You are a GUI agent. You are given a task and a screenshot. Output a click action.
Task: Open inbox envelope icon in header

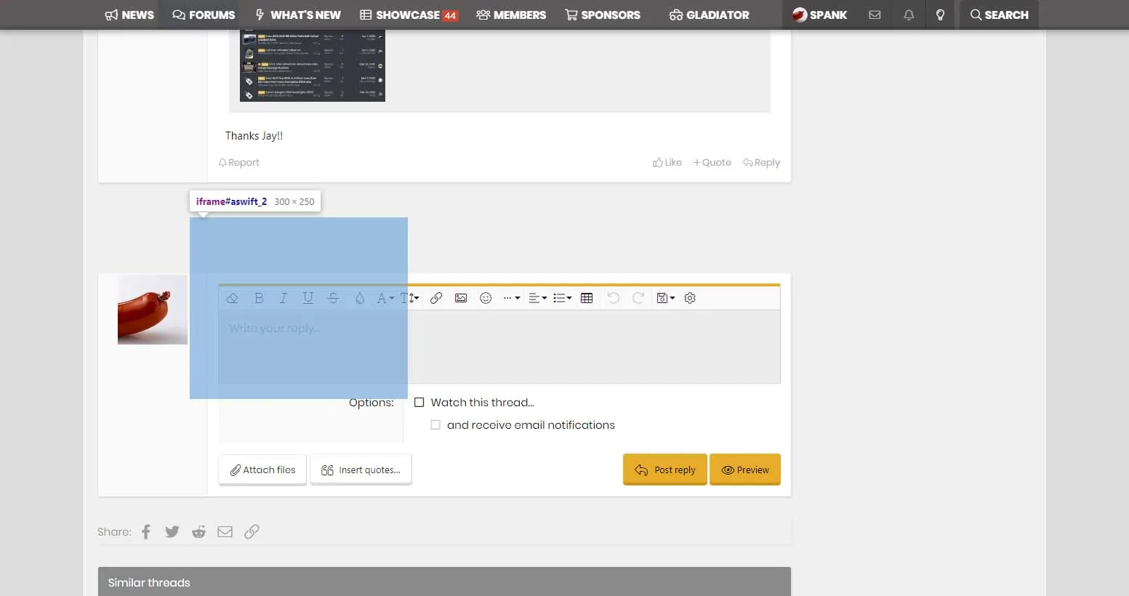pyautogui.click(x=875, y=15)
